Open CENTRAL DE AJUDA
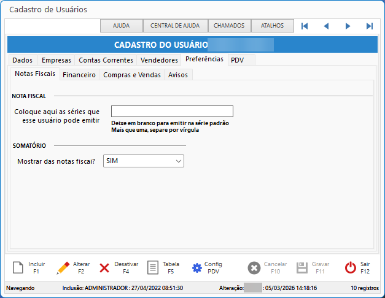 (176, 26)
